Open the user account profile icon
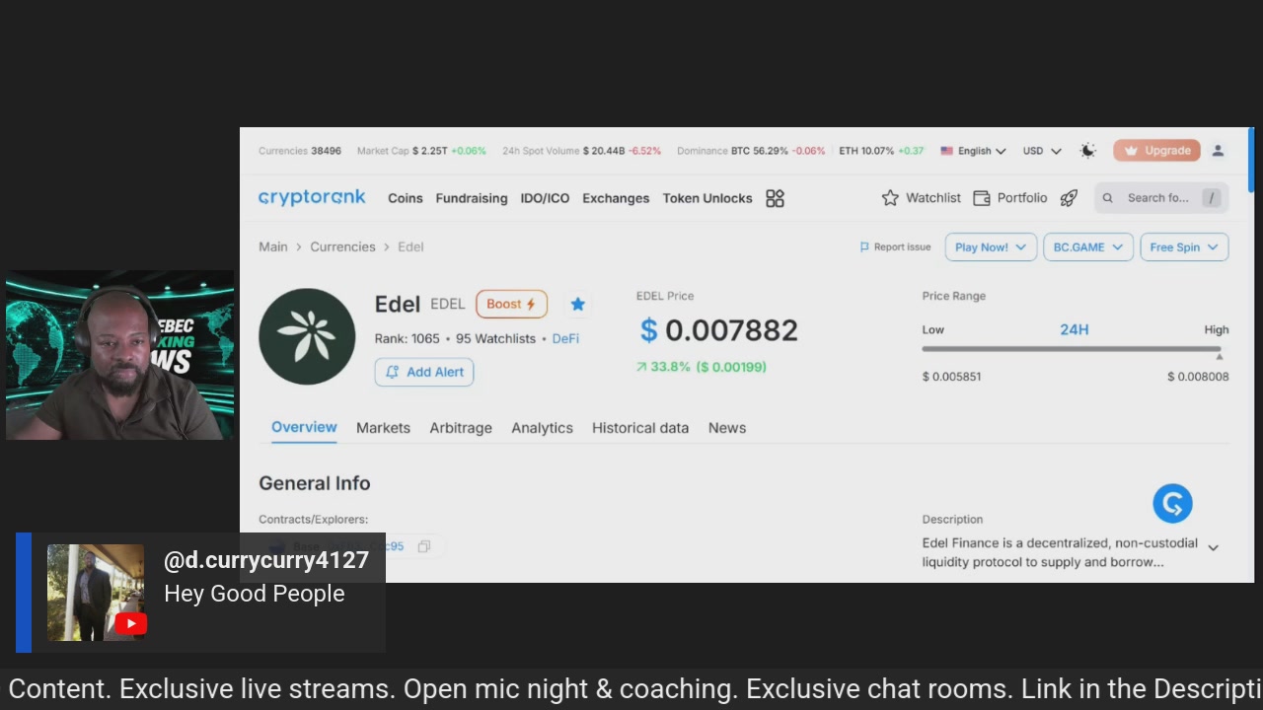 1218,151
